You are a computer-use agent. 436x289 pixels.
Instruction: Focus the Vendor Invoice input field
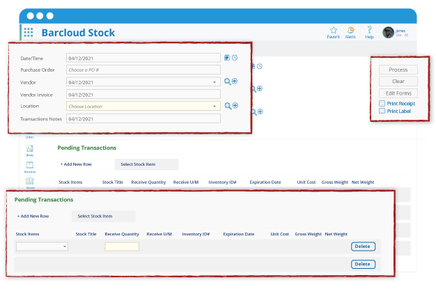pos(143,94)
